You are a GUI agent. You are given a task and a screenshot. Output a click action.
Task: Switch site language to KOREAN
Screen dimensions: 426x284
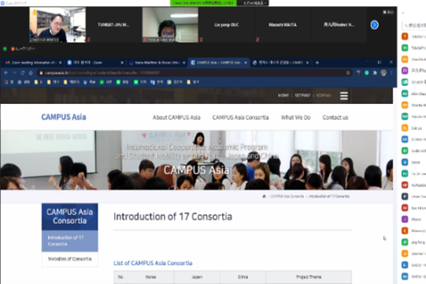324,95
